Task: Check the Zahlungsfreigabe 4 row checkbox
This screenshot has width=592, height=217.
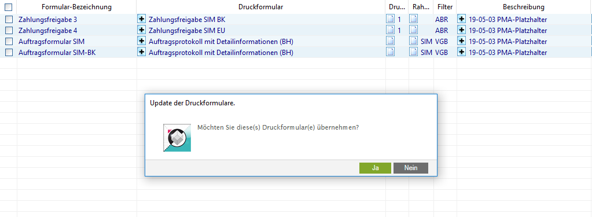Action: pyautogui.click(x=9, y=30)
